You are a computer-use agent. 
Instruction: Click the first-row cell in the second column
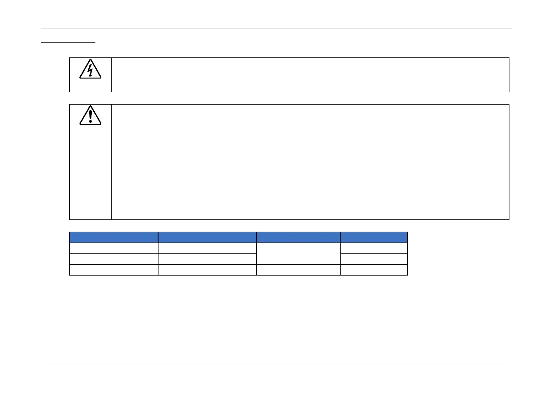207,248
